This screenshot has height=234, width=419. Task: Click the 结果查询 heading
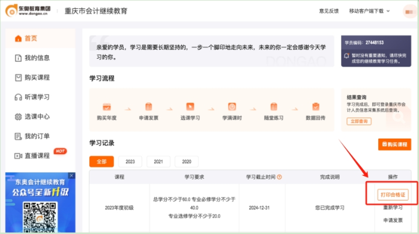357,97
